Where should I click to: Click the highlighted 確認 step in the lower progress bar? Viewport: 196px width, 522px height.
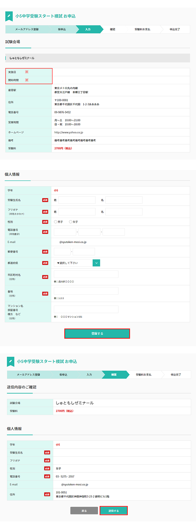click(114, 375)
